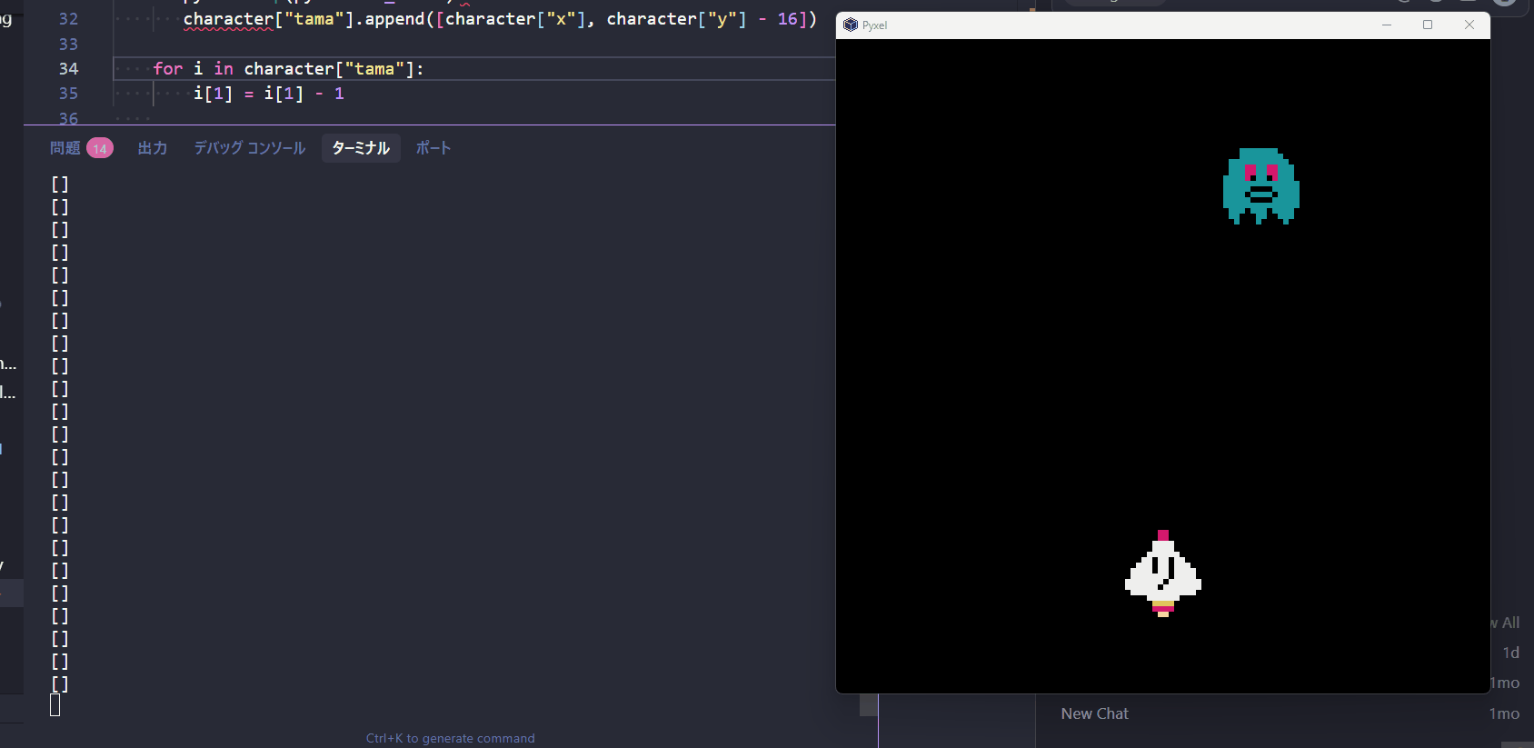Open the デバッグ コンソール tab
This screenshot has width=1534, height=748.
250,148
